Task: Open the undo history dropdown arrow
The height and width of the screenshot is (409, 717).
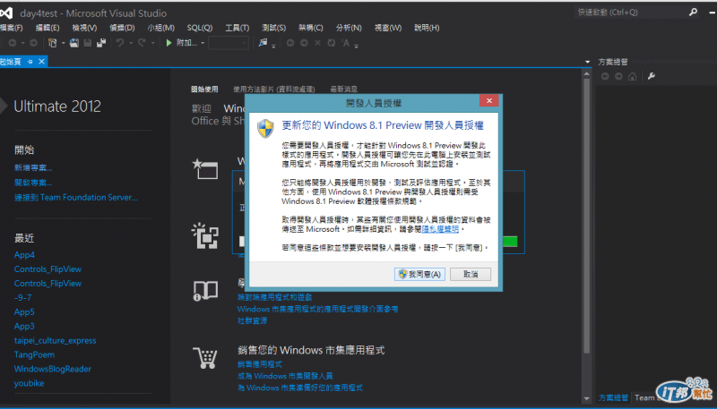Action: (130, 43)
